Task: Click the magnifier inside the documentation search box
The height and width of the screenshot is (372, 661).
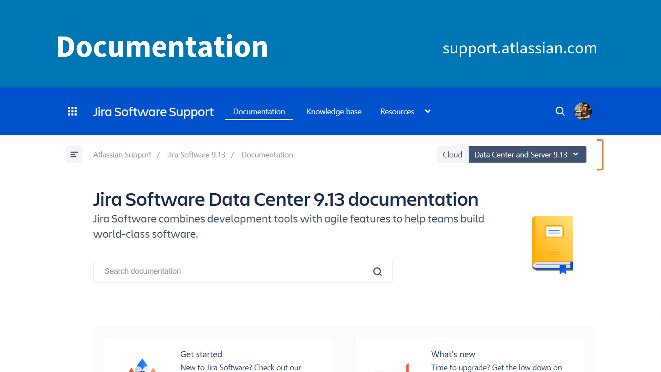Action: (377, 271)
